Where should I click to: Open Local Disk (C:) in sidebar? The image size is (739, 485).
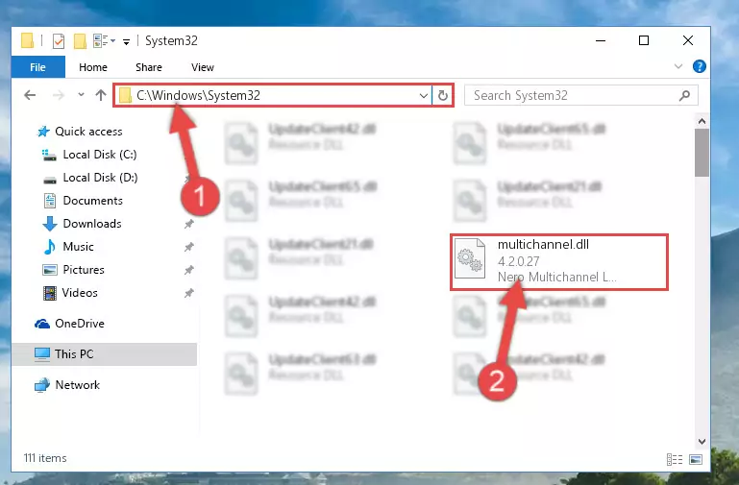pos(100,155)
